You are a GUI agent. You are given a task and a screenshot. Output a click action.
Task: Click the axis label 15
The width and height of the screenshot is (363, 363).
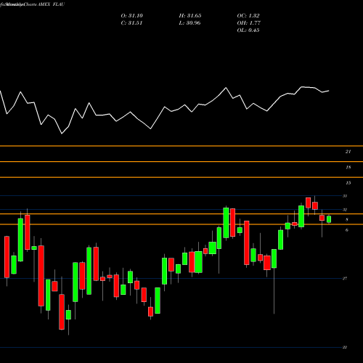(x=348, y=183)
